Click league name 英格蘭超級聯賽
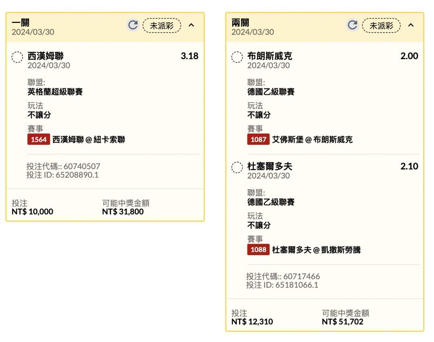434x342 pixels. point(55,92)
